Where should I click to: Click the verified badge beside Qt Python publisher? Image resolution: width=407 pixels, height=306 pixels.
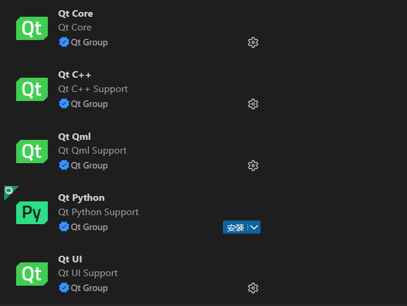(64, 227)
